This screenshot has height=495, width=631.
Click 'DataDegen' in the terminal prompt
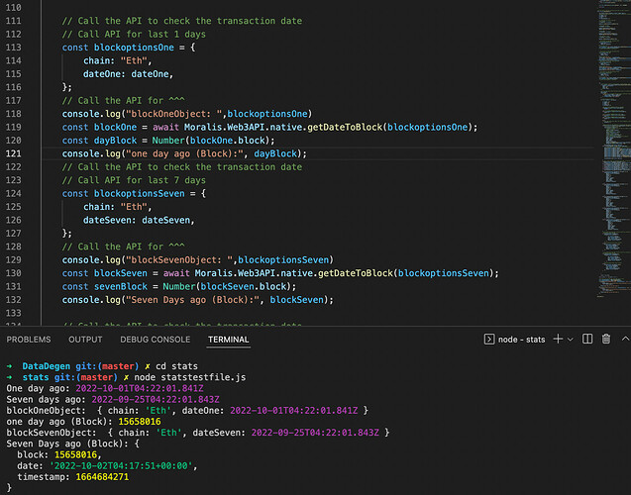[47, 366]
